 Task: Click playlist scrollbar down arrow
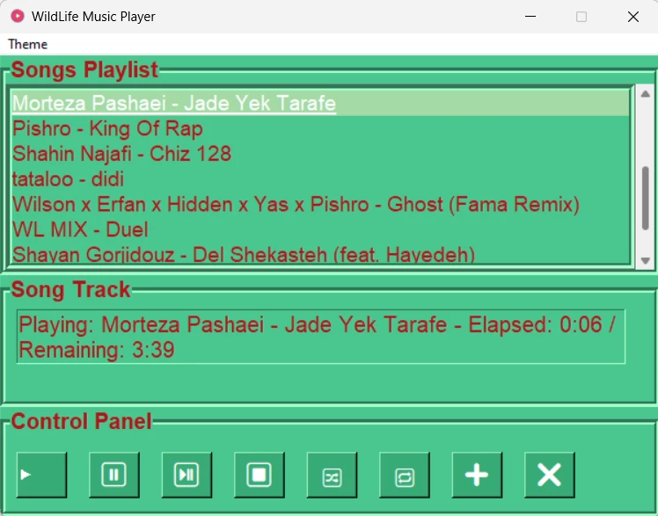click(645, 260)
